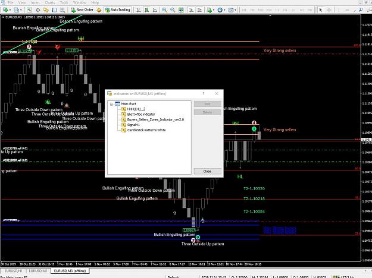This screenshot has height=278, width=372.
Task: Launch MetaEditor from the toolbar
Action: [x=99, y=10]
